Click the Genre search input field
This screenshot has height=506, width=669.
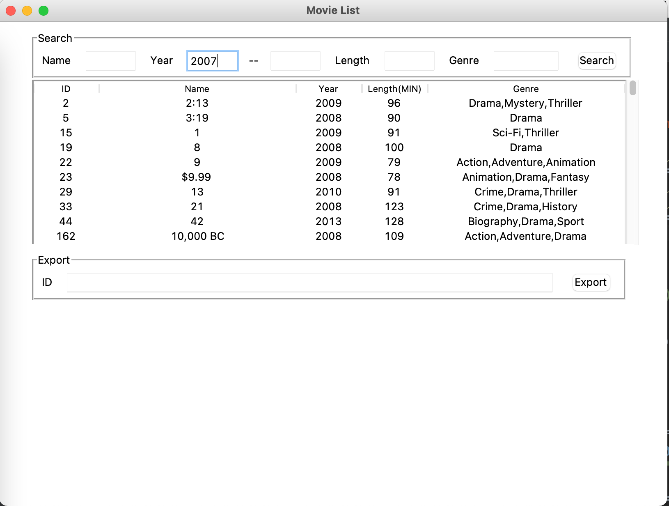click(526, 61)
